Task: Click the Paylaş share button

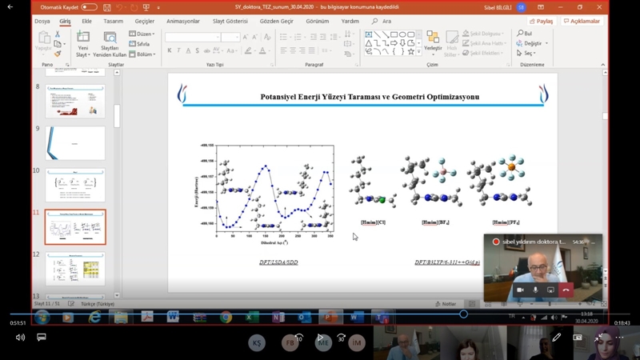Action: 541,22
